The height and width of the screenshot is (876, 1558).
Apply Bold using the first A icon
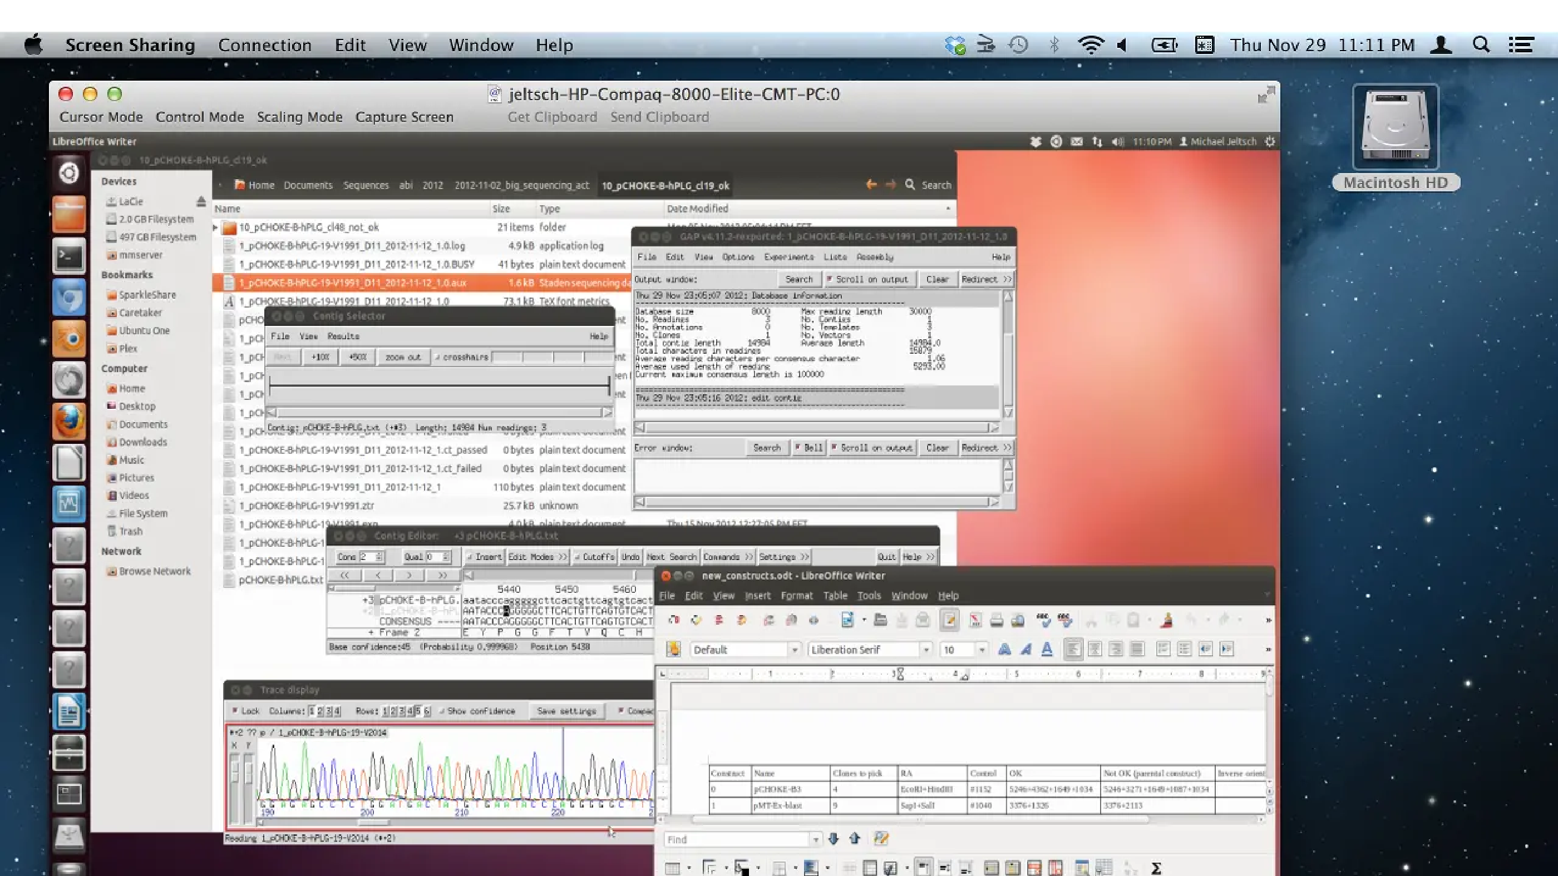1004,649
